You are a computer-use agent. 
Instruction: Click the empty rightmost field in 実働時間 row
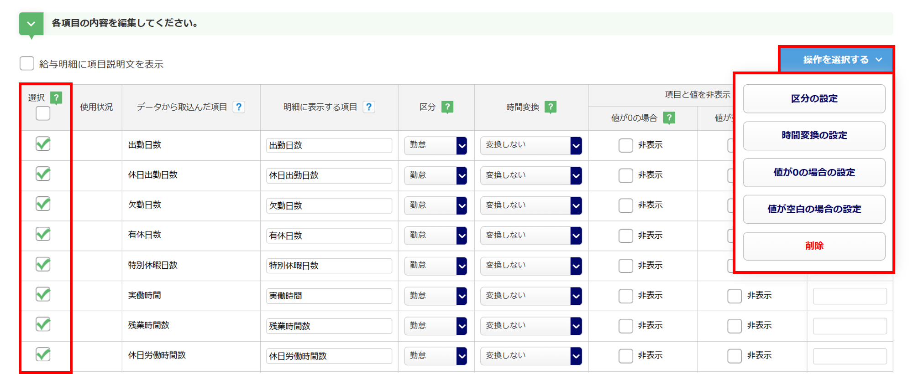tap(850, 296)
